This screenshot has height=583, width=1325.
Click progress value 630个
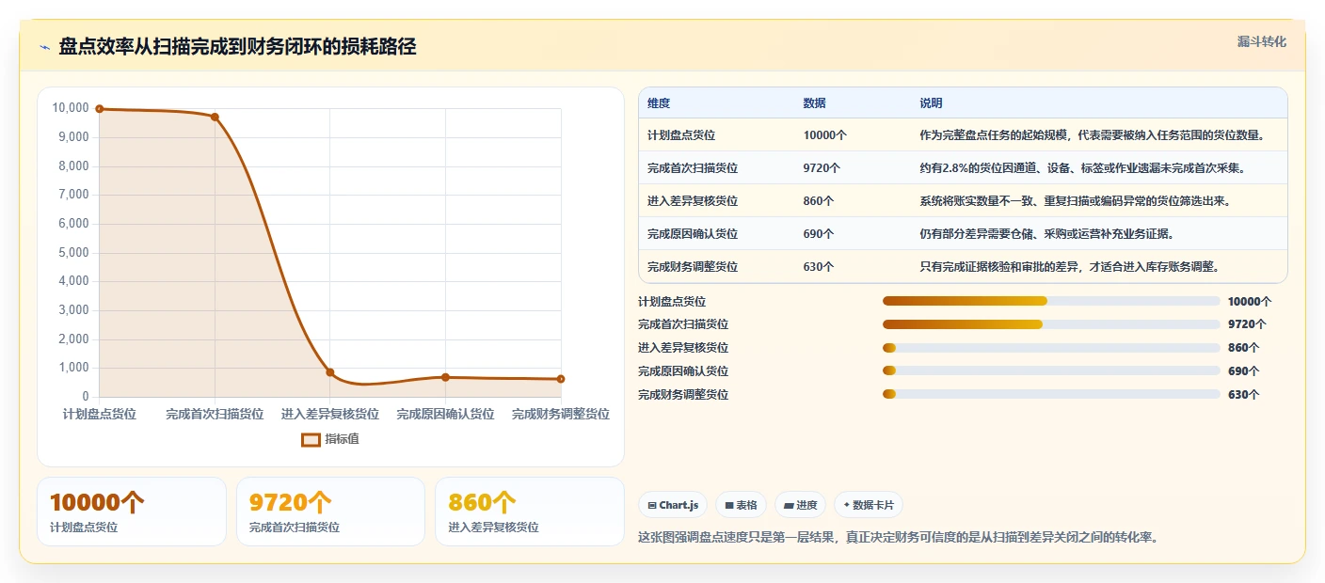click(x=1243, y=395)
